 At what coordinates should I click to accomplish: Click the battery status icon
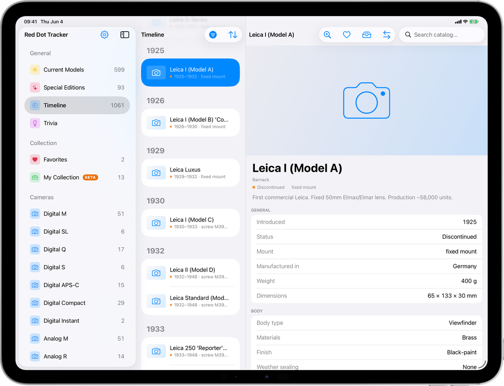474,22
